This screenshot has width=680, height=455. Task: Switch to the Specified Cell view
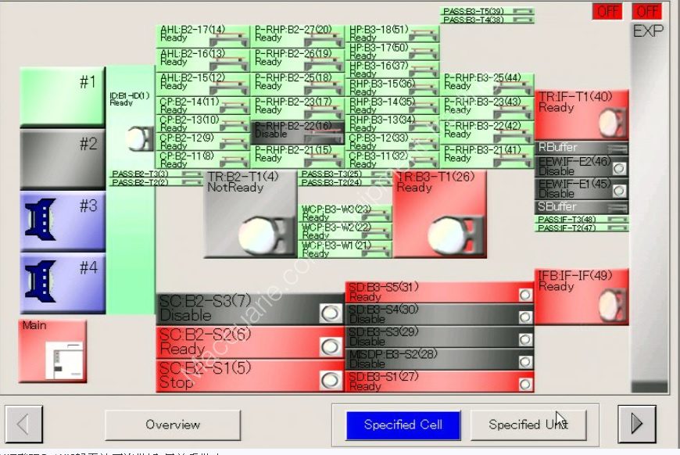(403, 425)
